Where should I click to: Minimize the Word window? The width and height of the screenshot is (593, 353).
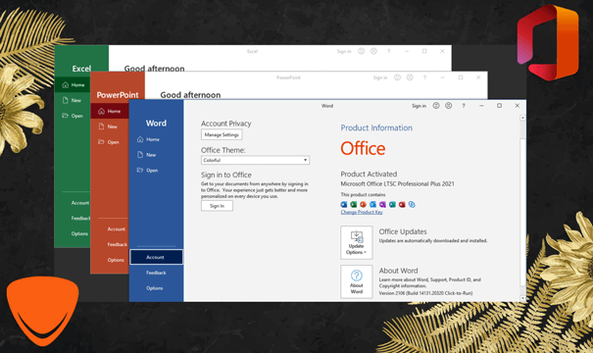481,106
